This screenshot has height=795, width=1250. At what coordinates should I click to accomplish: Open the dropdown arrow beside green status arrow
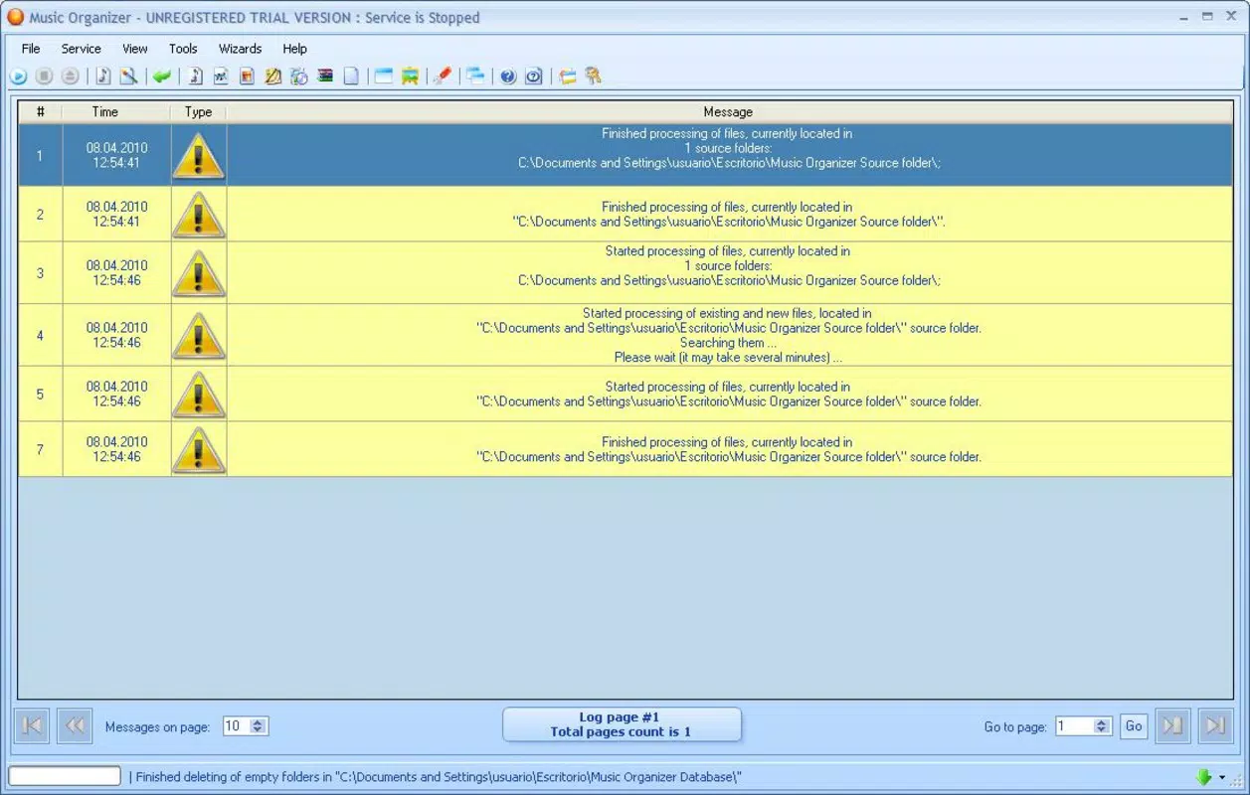tap(1222, 777)
